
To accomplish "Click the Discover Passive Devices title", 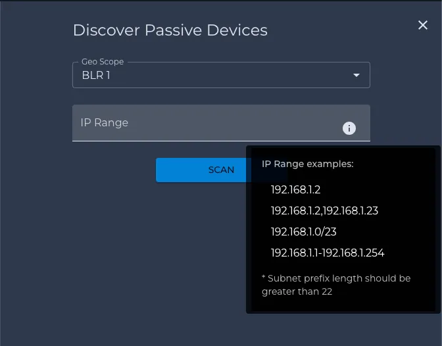I will click(x=170, y=30).
